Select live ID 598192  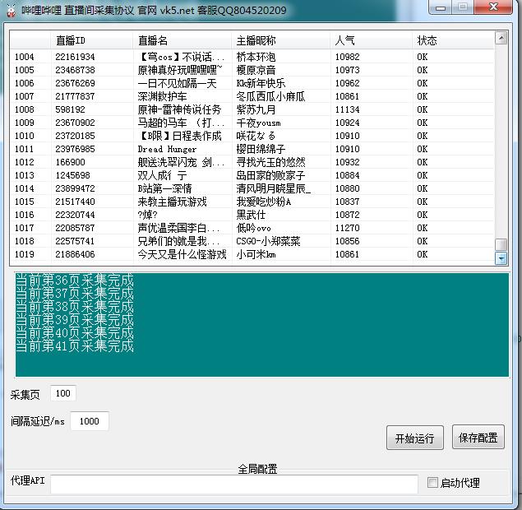(70, 109)
